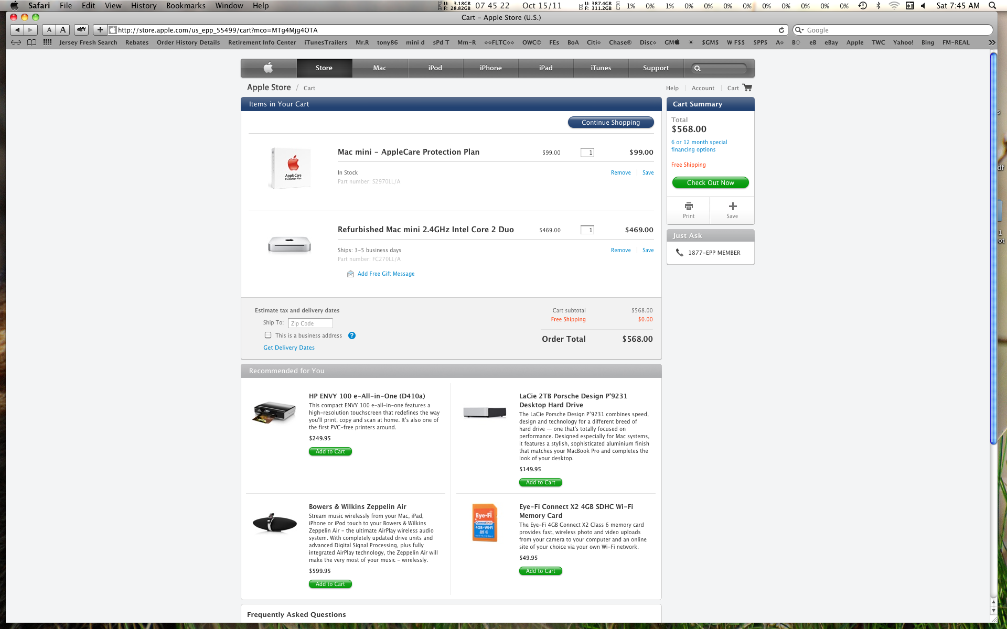Click Add Free Gift Message link
This screenshot has width=1007, height=629.
click(386, 274)
